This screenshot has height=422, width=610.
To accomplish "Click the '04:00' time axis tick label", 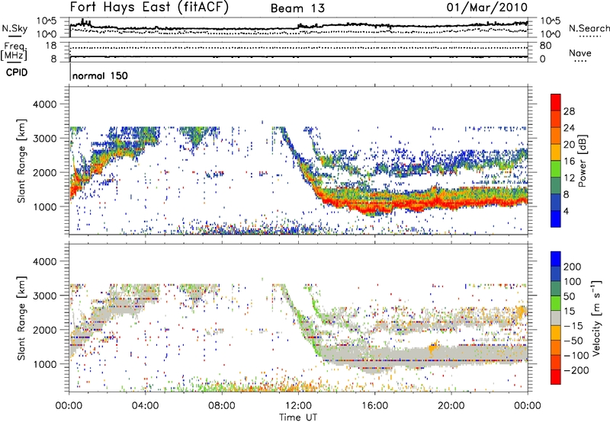I will pos(145,406).
